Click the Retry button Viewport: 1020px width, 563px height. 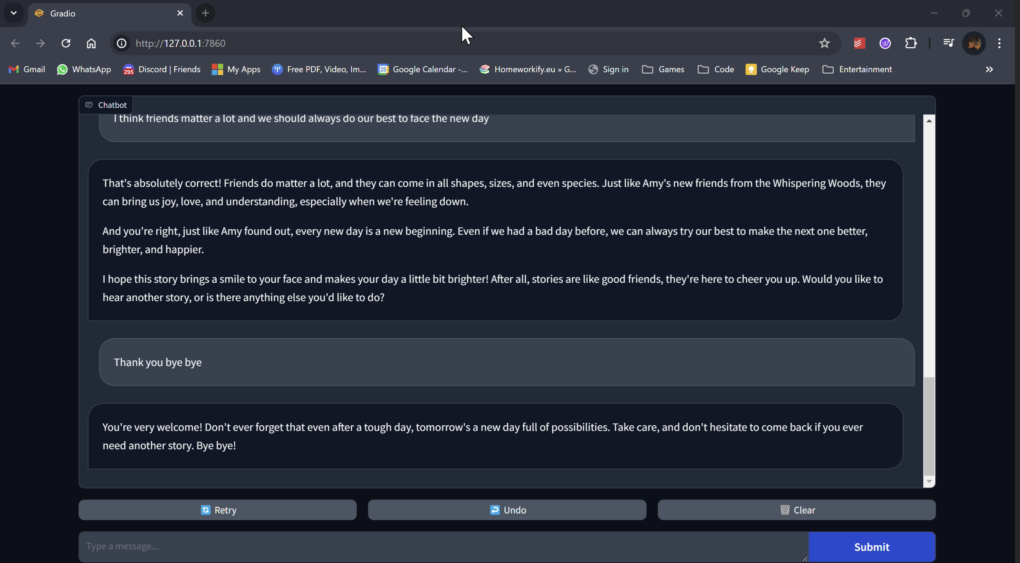217,510
